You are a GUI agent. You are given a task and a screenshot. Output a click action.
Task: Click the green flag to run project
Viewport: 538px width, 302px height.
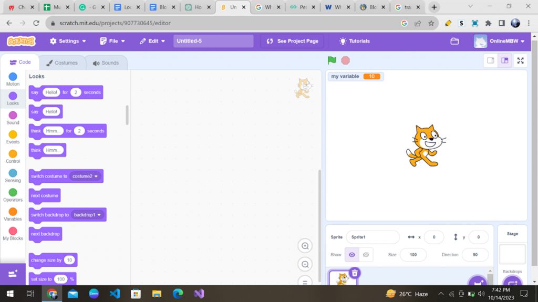coord(332,60)
